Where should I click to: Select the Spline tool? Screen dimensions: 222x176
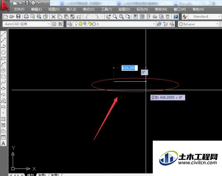[4, 83]
